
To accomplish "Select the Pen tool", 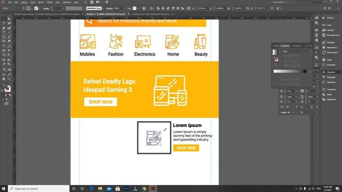I will pyautogui.click(x=4, y=28).
